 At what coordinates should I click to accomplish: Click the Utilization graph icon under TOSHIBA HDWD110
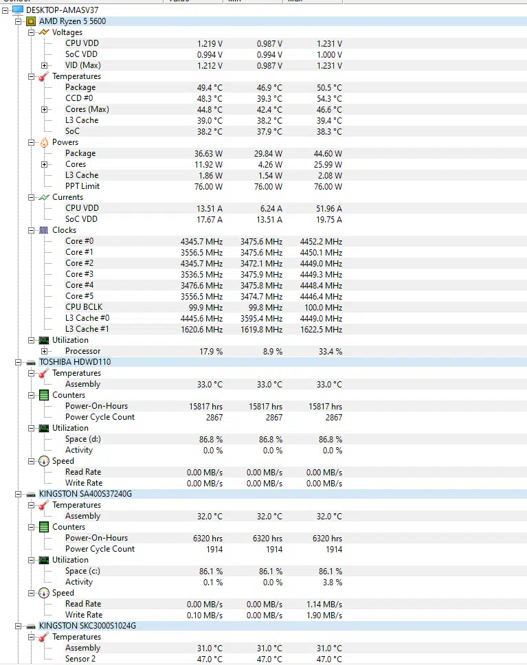point(44,429)
